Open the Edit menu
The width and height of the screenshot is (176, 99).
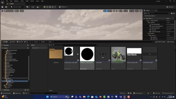[x=11, y=1]
